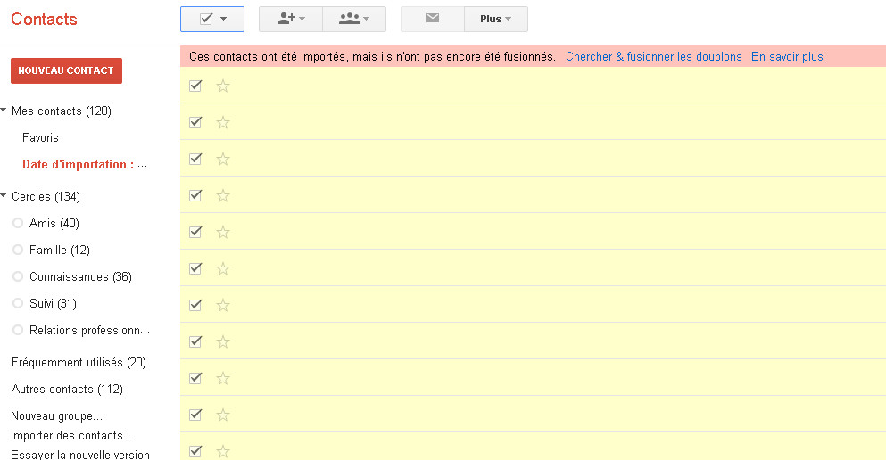
Task: Open the Plus dropdown menu
Action: click(496, 20)
